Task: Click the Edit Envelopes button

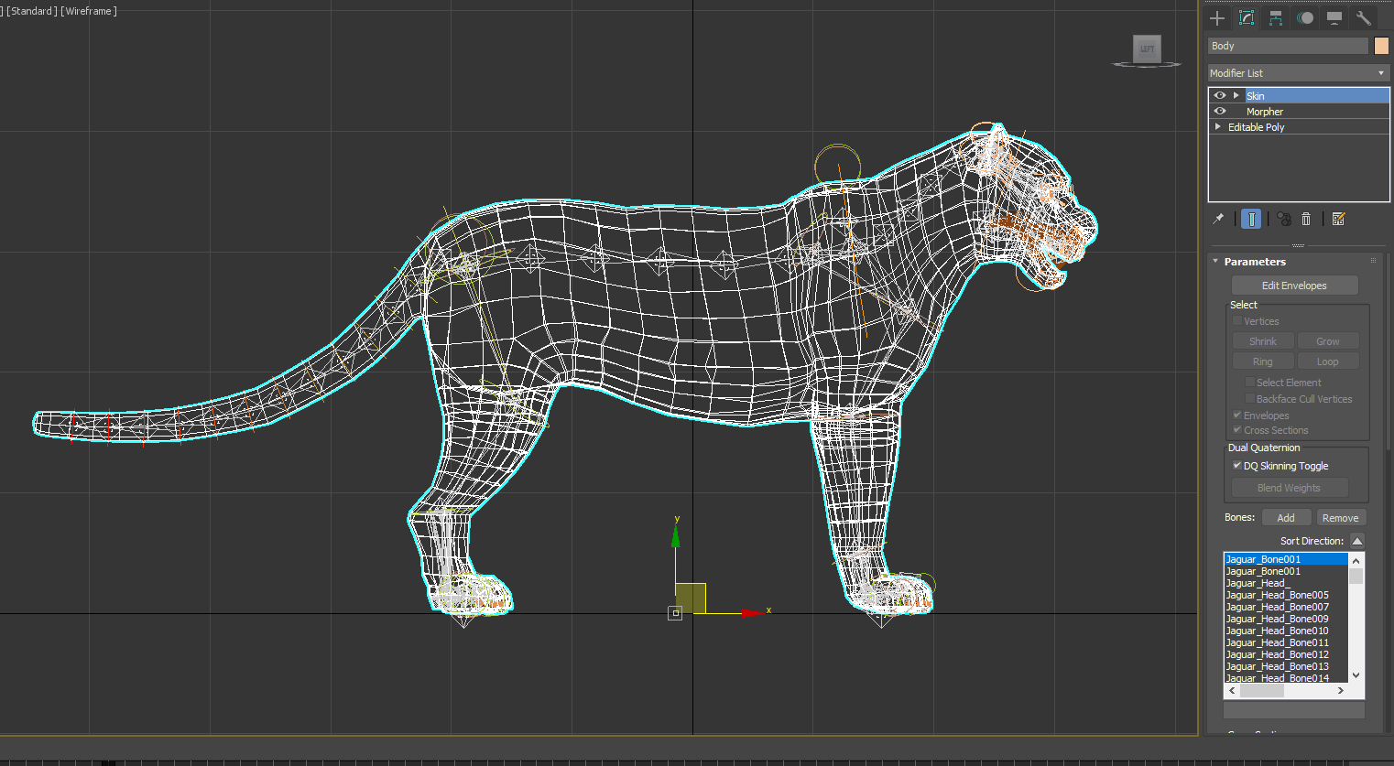Action: pos(1294,285)
